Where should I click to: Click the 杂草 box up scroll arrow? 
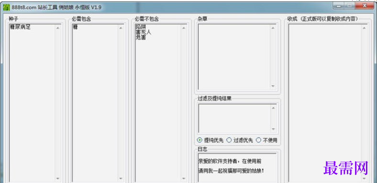click(273, 28)
